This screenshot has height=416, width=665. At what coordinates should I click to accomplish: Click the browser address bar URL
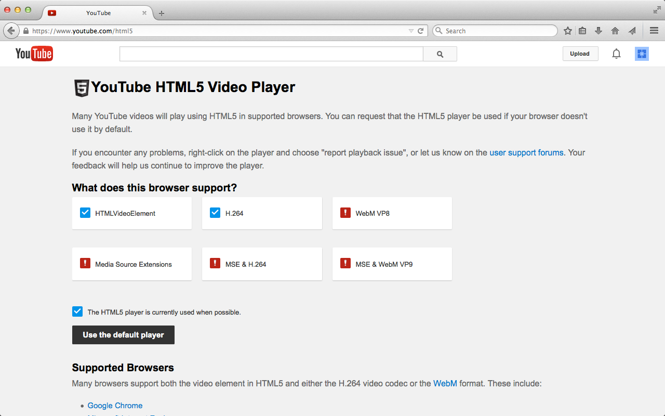(x=83, y=31)
